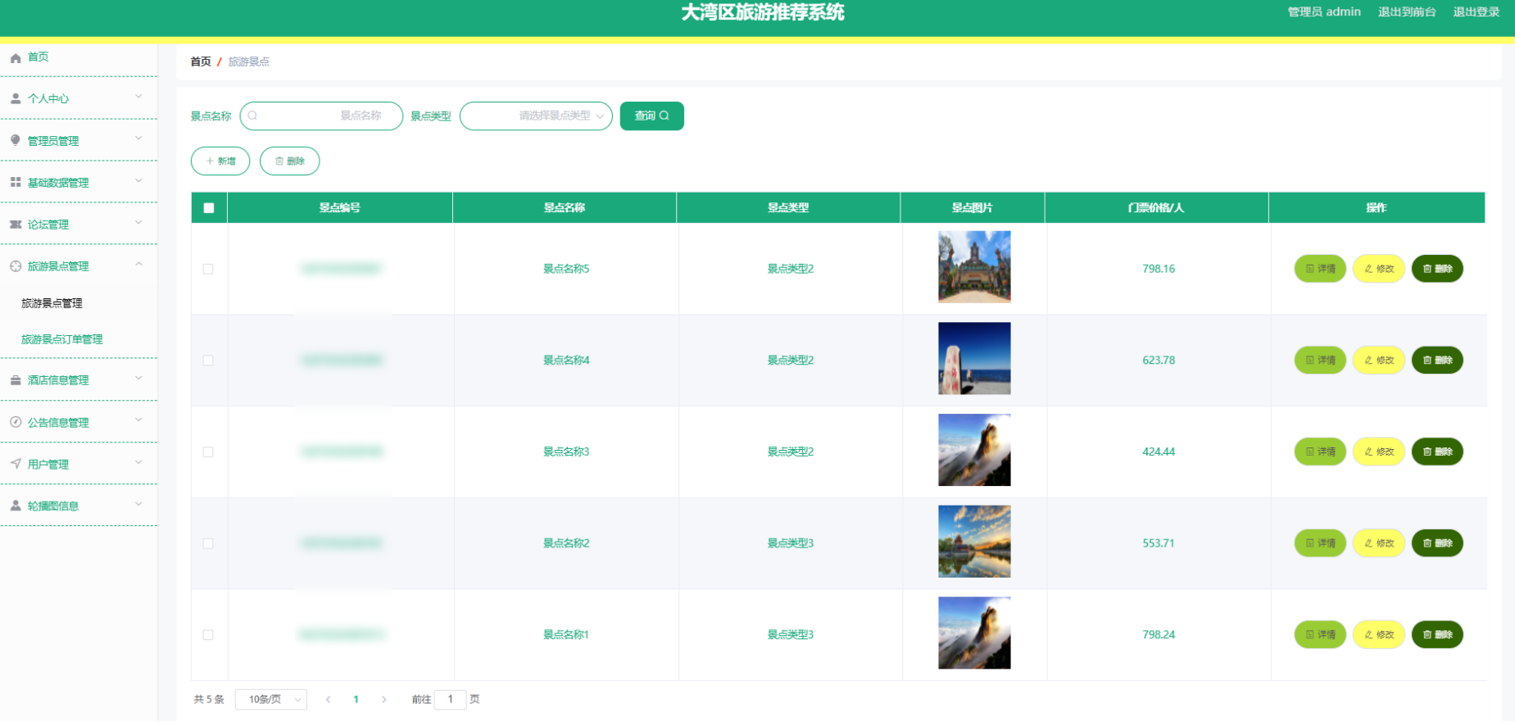Click the home icon in the sidebar
The image size is (1515, 722).
16,57
